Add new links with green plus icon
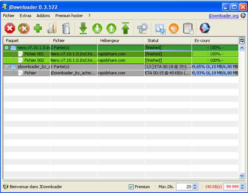248x193 pixels. pyautogui.click(x=38, y=29)
